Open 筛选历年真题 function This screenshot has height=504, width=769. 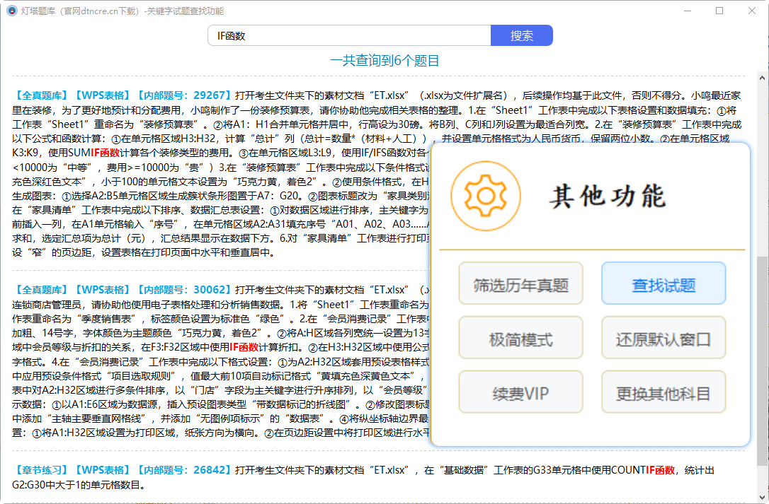pos(521,283)
